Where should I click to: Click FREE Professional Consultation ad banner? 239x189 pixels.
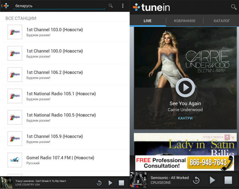pos(184,163)
